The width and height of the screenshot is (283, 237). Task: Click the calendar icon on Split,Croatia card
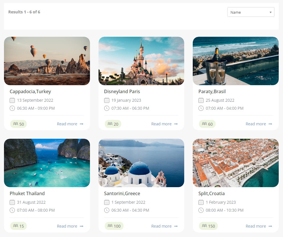click(x=201, y=202)
